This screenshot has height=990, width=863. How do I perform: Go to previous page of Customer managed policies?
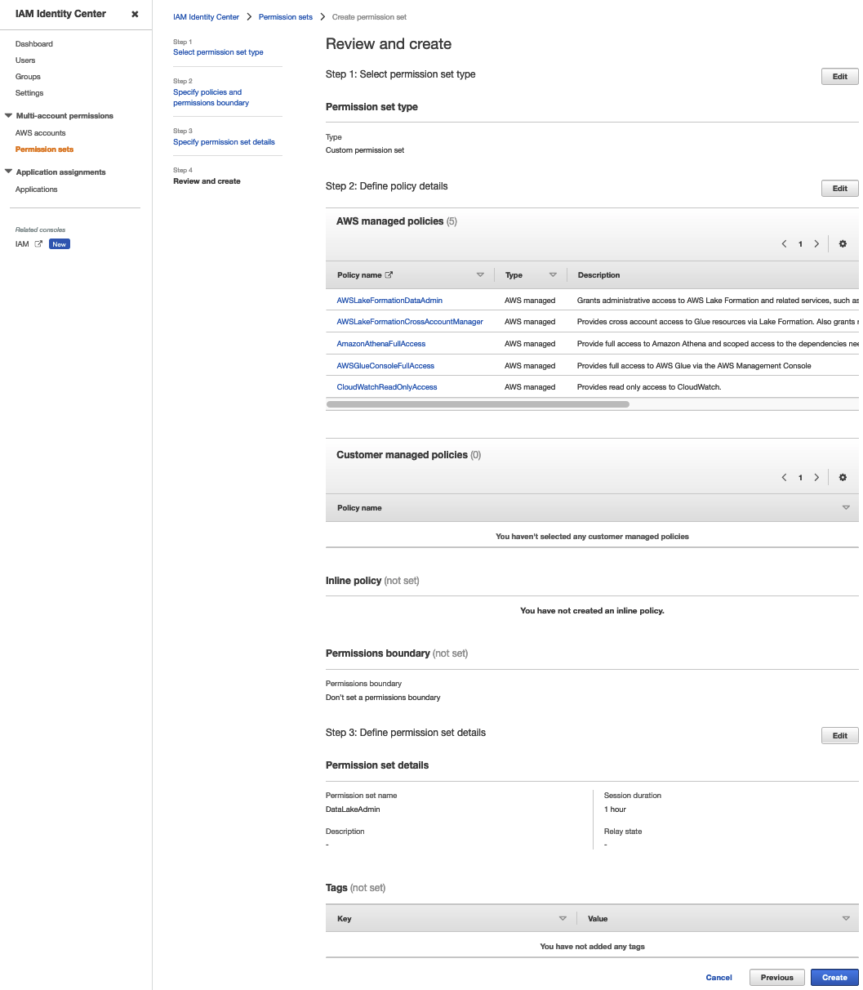pos(784,478)
